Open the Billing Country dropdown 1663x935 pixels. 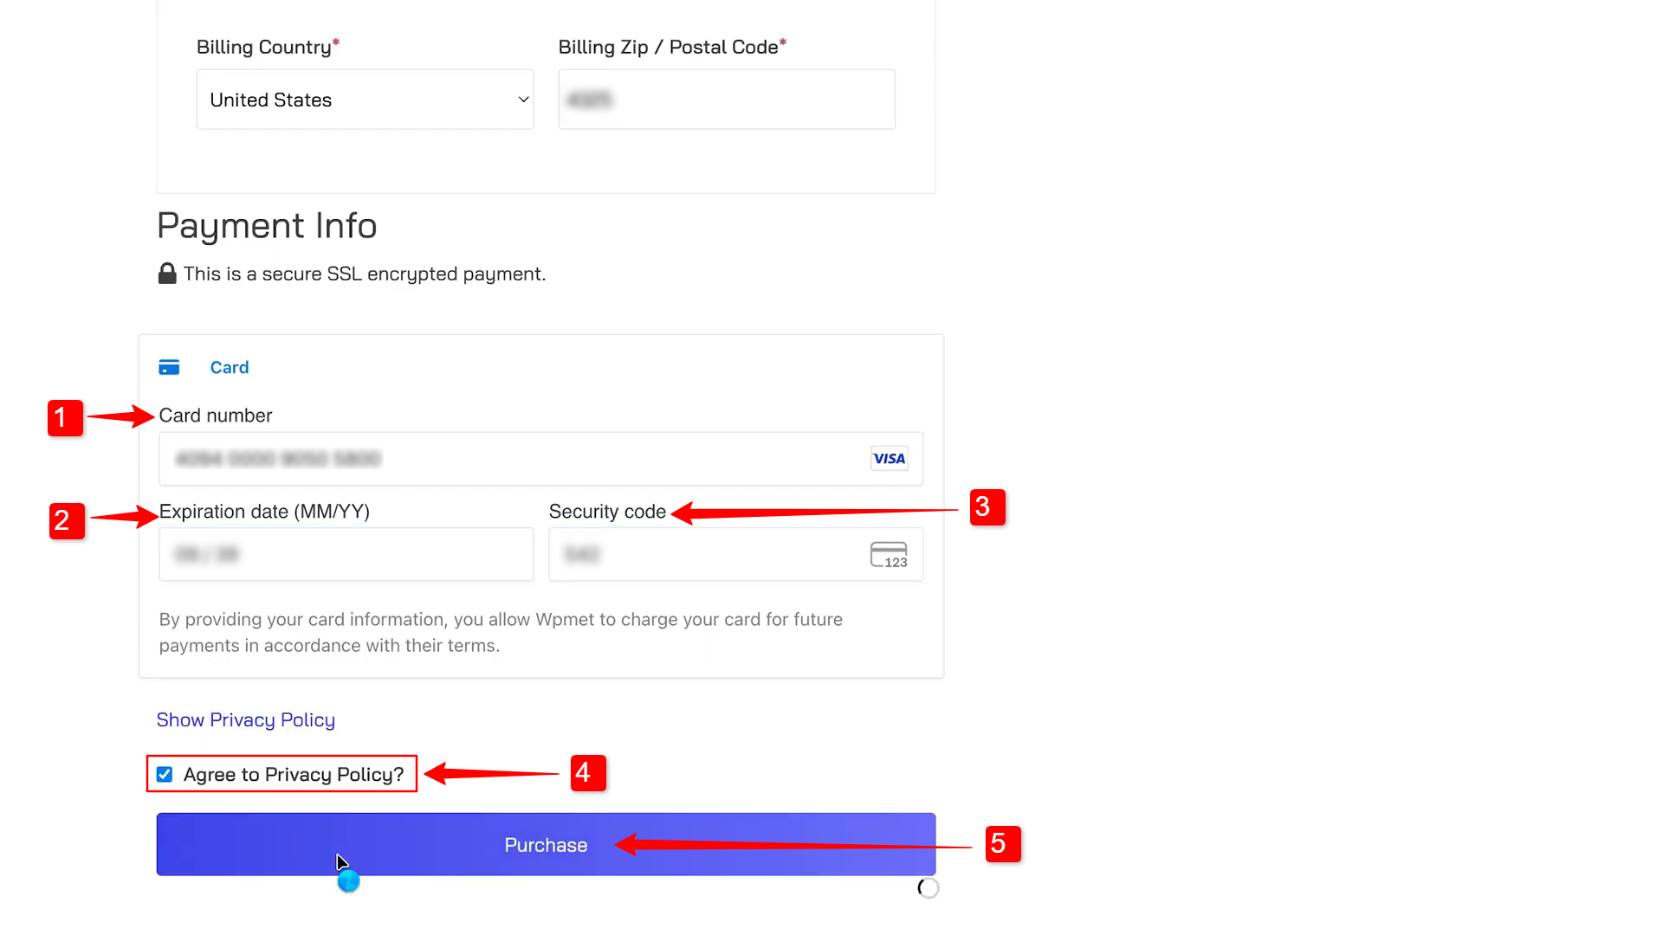[x=365, y=100]
